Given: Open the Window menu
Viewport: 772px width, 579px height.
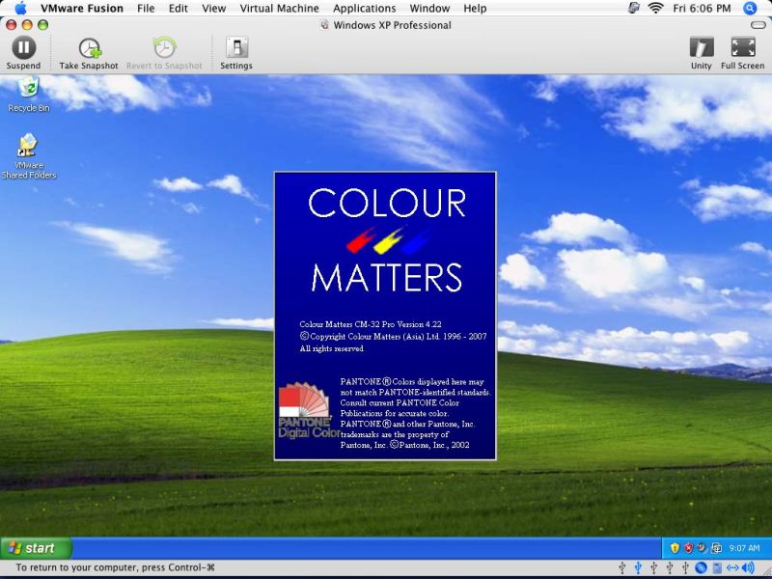Looking at the screenshot, I should coord(429,9).
